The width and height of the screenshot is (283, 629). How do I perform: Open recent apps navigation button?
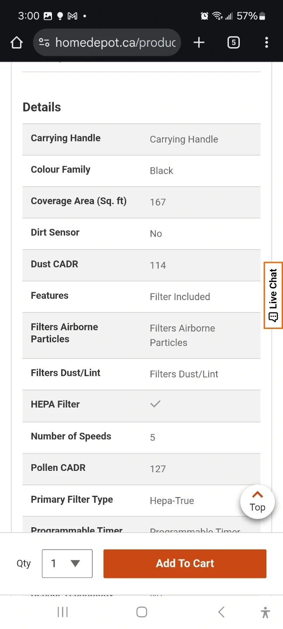(x=63, y=612)
